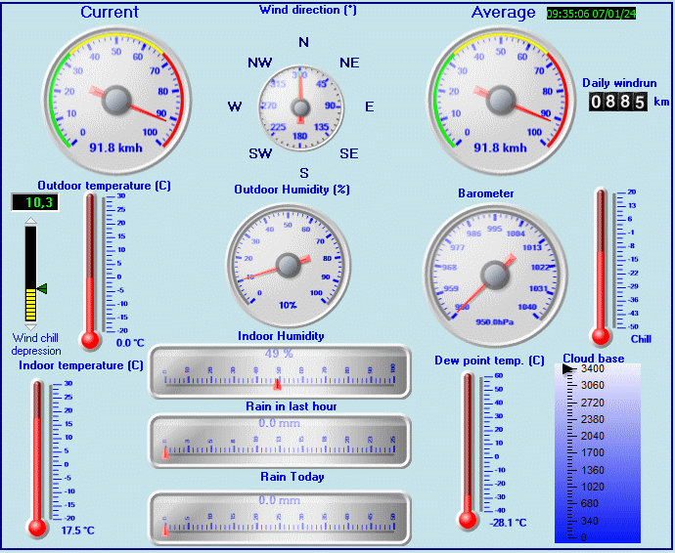Open the Outdoor Humidity gauge
The height and width of the screenshot is (553, 675).
click(x=289, y=265)
